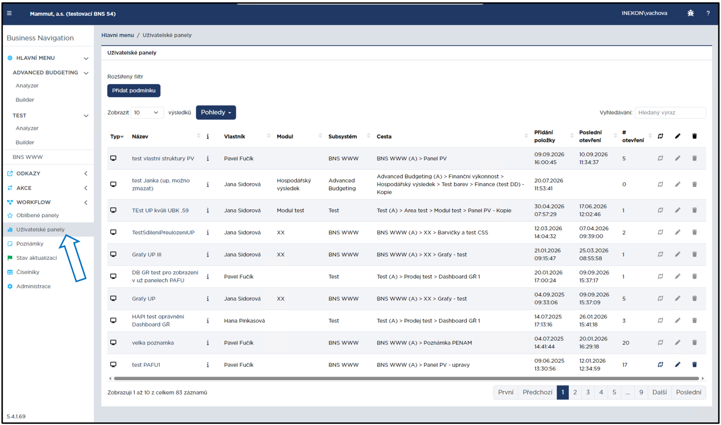This screenshot has height=425, width=721.
Task: Delete the test PAFU1 row via trash icon
Action: [x=694, y=365]
